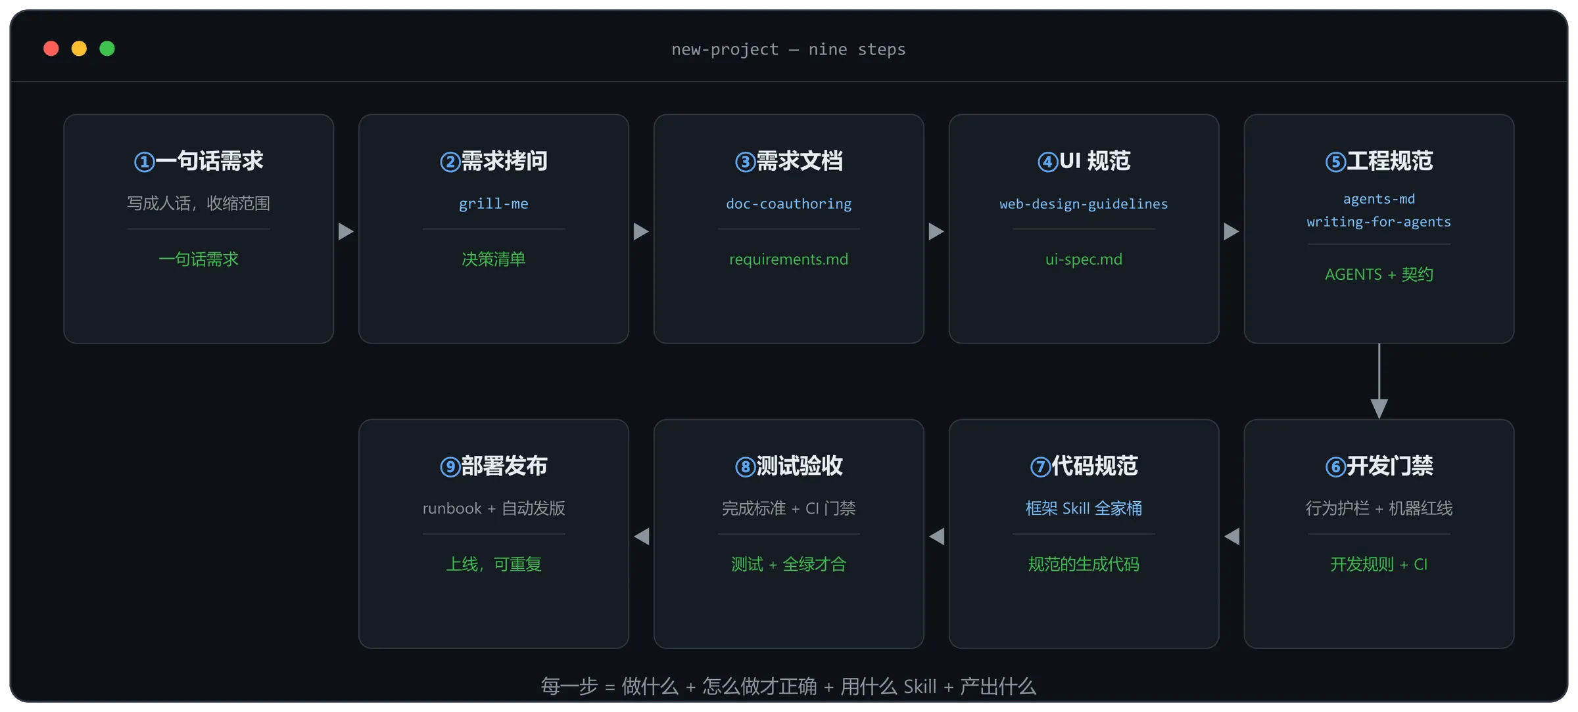Click the web-design-guidelines skill name
The image size is (1578, 712).
coord(1084,204)
